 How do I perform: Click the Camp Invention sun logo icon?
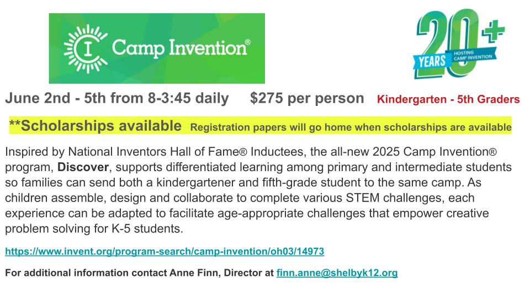[x=86, y=49]
